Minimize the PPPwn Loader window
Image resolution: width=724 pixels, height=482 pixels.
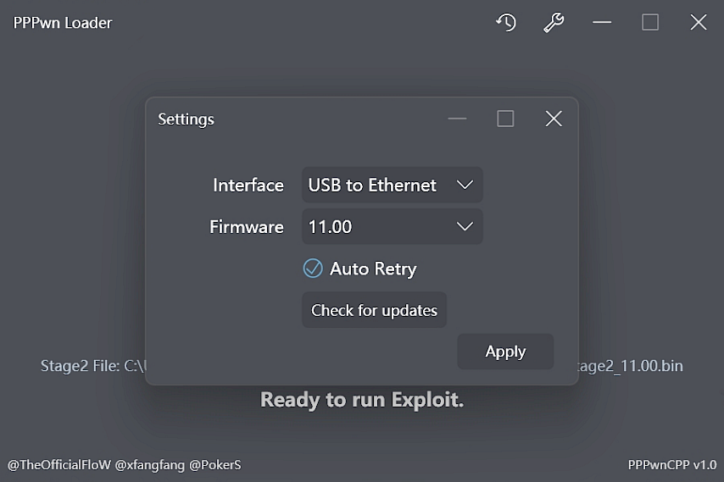tap(602, 22)
